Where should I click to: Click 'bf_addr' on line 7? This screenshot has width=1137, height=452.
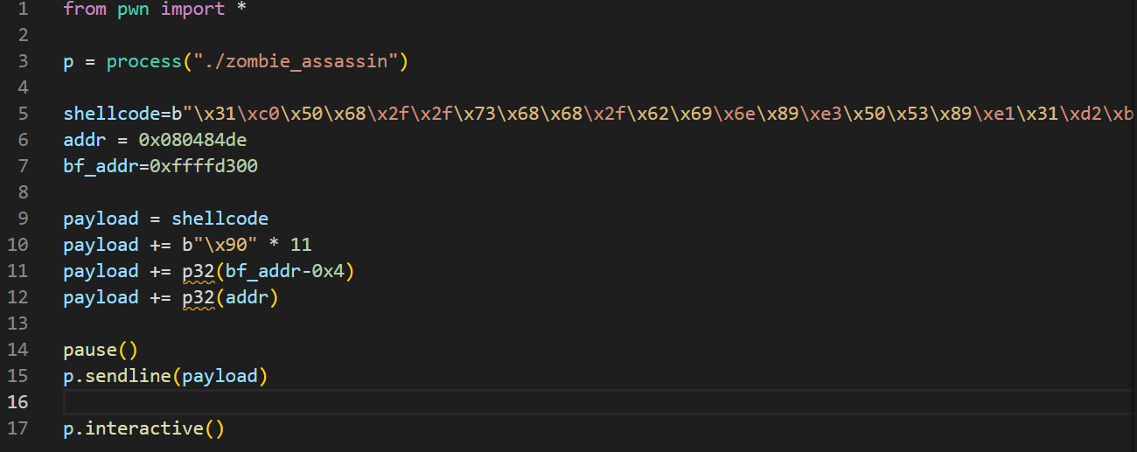[101, 166]
